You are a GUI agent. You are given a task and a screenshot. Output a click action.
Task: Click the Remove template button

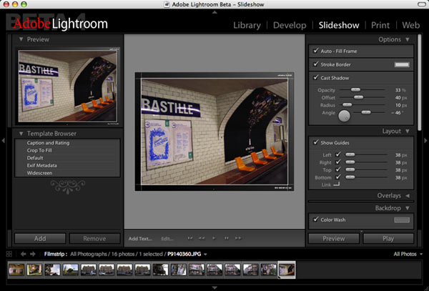pos(94,239)
